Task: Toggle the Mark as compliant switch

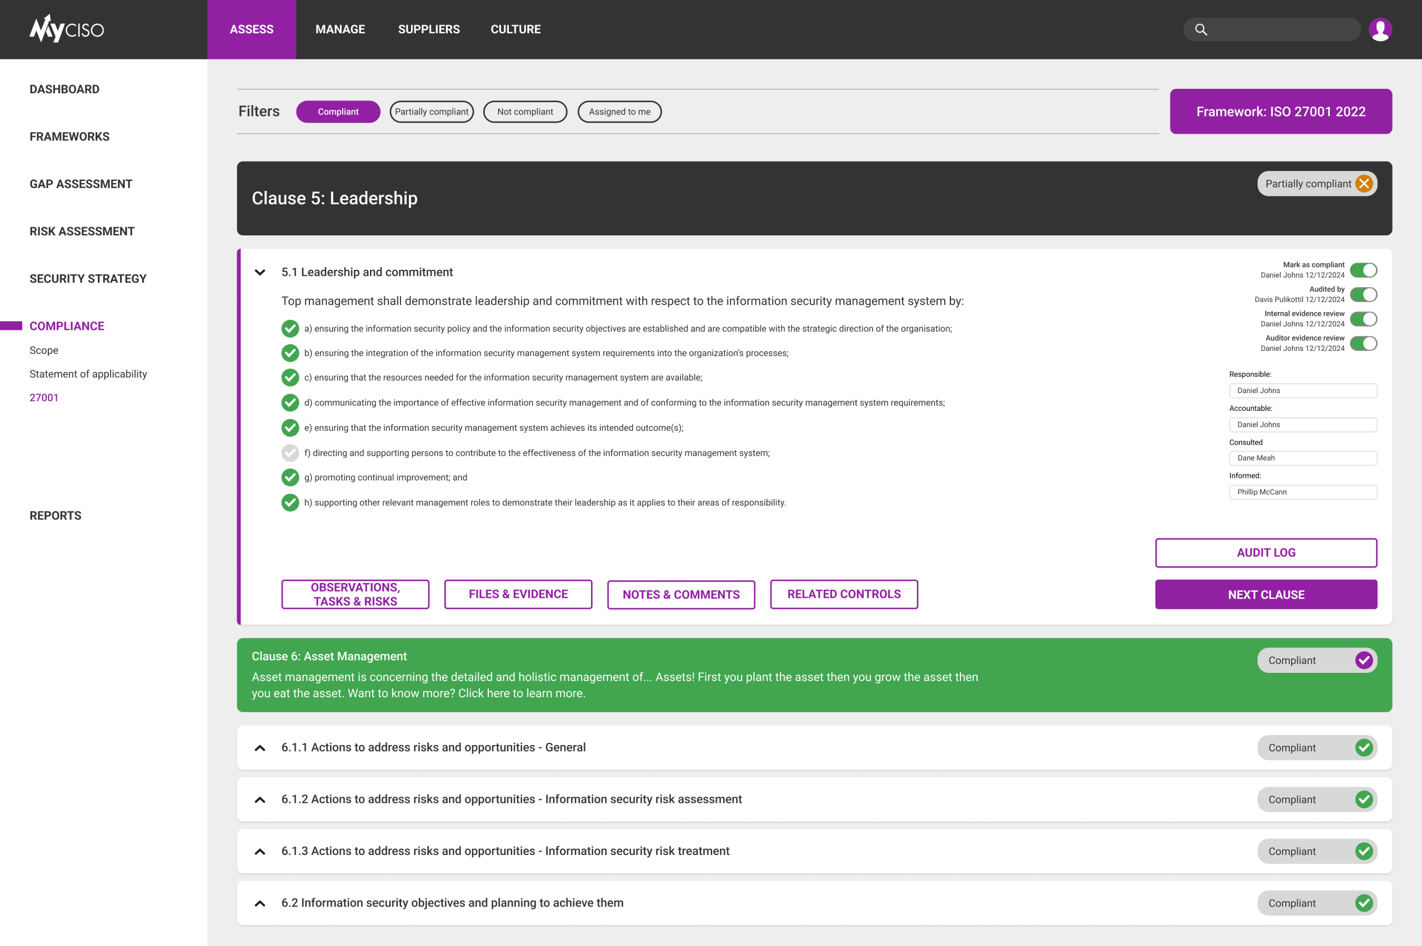Action: [1363, 270]
